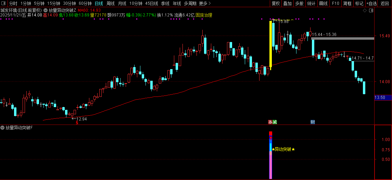
Task: Click the date 2025/11/21/五 text
Action: point(13,15)
